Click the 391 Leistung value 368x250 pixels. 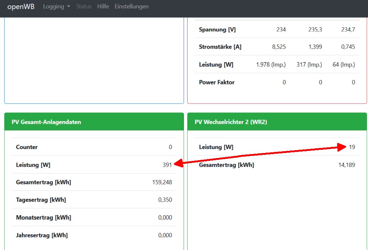click(x=167, y=165)
